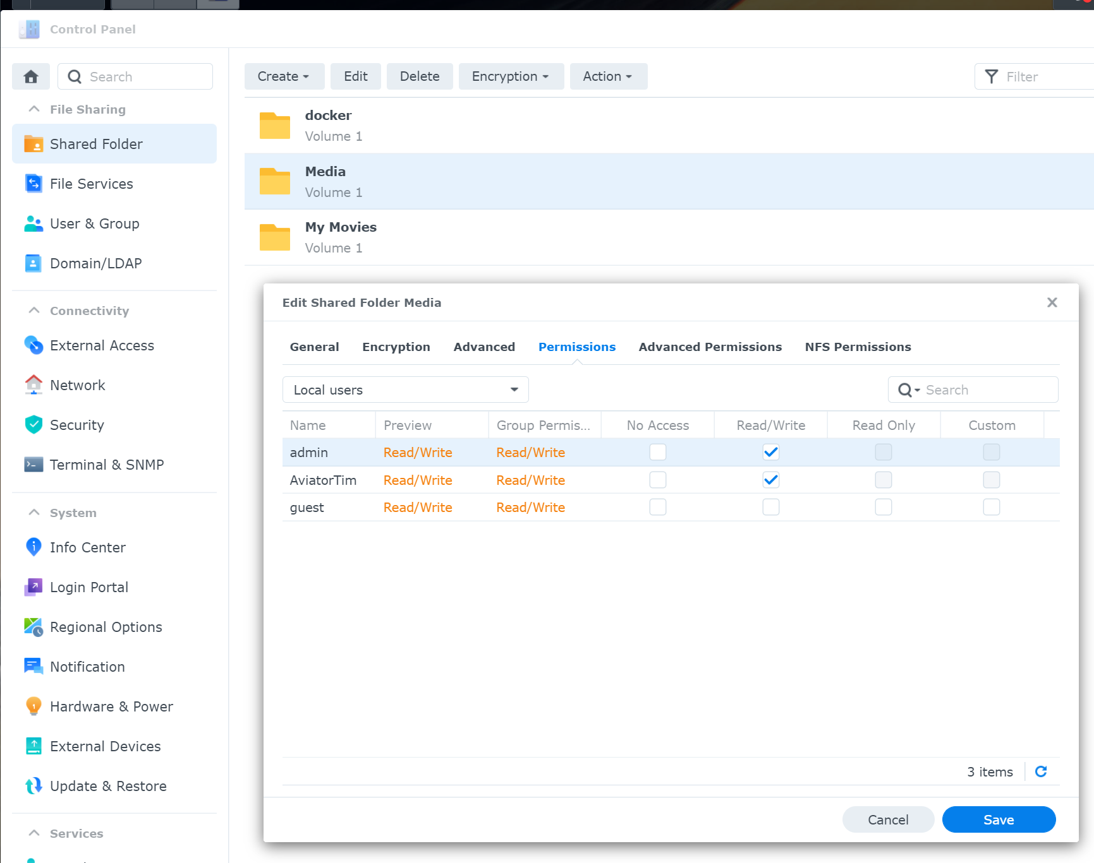Enable Read Only for guest user
This screenshot has width=1094, height=863.
[883, 507]
